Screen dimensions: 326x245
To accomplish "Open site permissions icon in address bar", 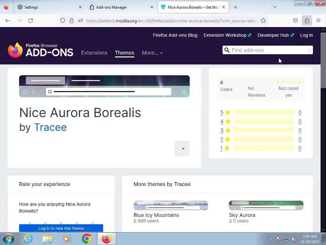I will (x=81, y=20).
